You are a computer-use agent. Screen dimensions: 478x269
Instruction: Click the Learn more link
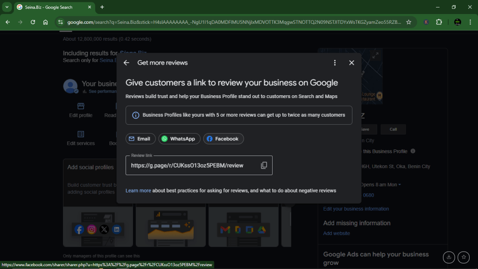[138, 190]
